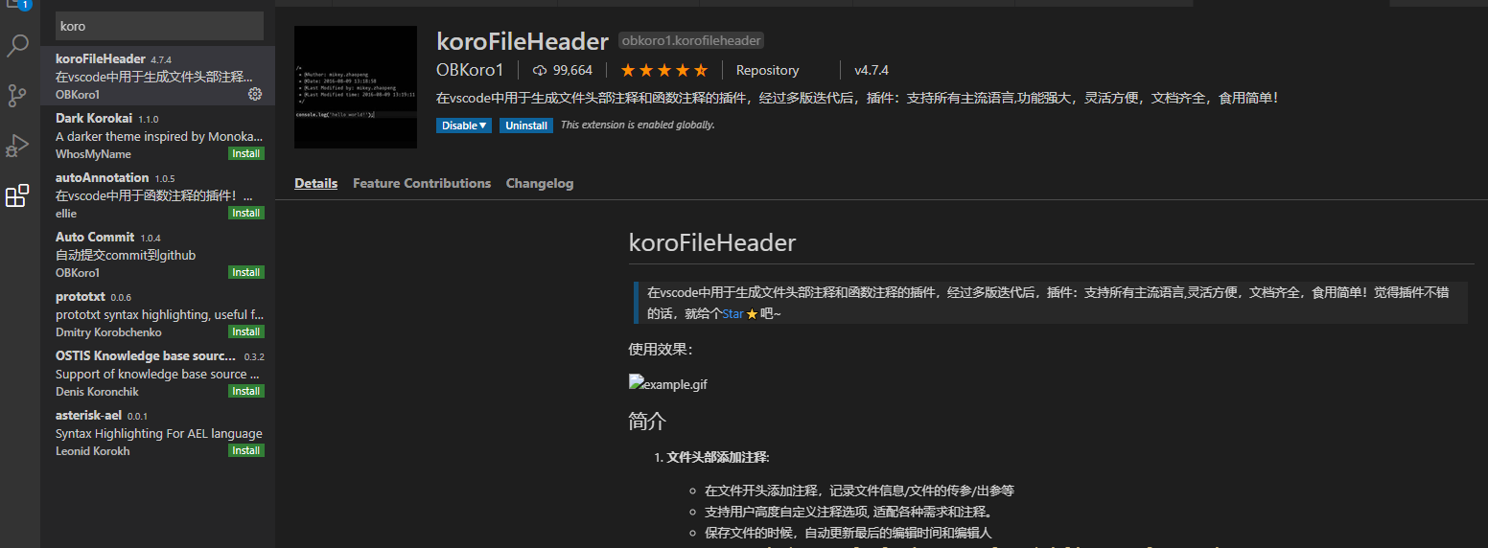Image resolution: width=1488 pixels, height=548 pixels.
Task: Switch to the Details tab
Action: [315, 183]
